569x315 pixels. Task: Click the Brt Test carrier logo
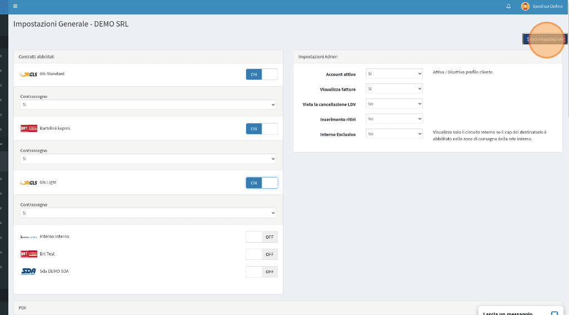tap(28, 254)
